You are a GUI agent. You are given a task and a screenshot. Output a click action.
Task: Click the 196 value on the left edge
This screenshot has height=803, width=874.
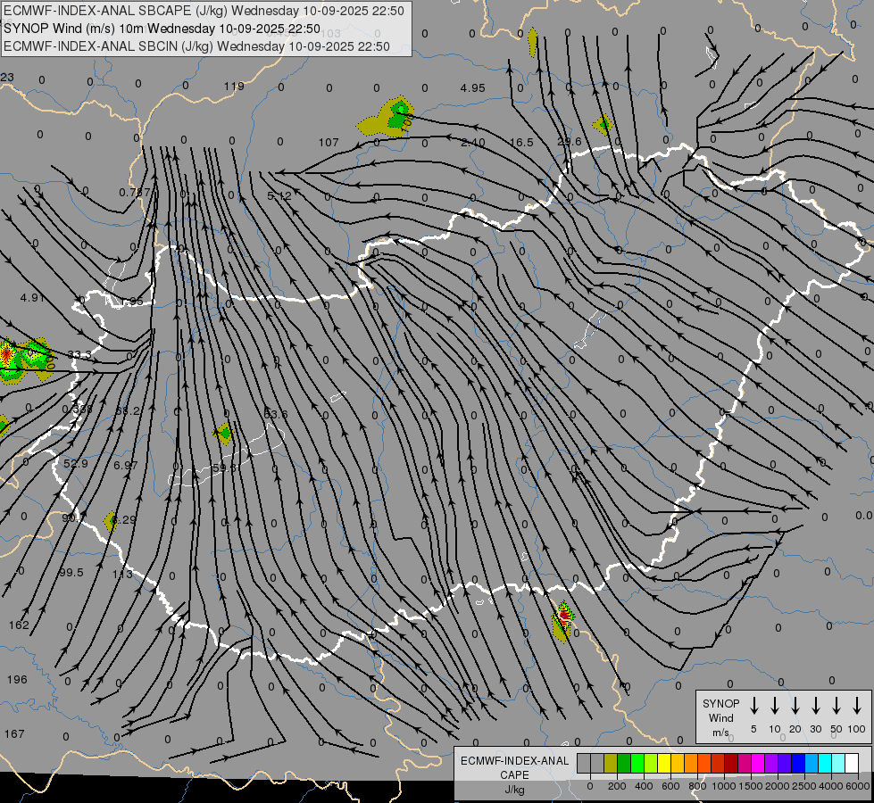coord(16,680)
